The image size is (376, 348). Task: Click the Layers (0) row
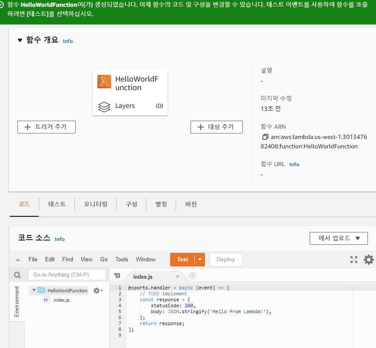[130, 106]
